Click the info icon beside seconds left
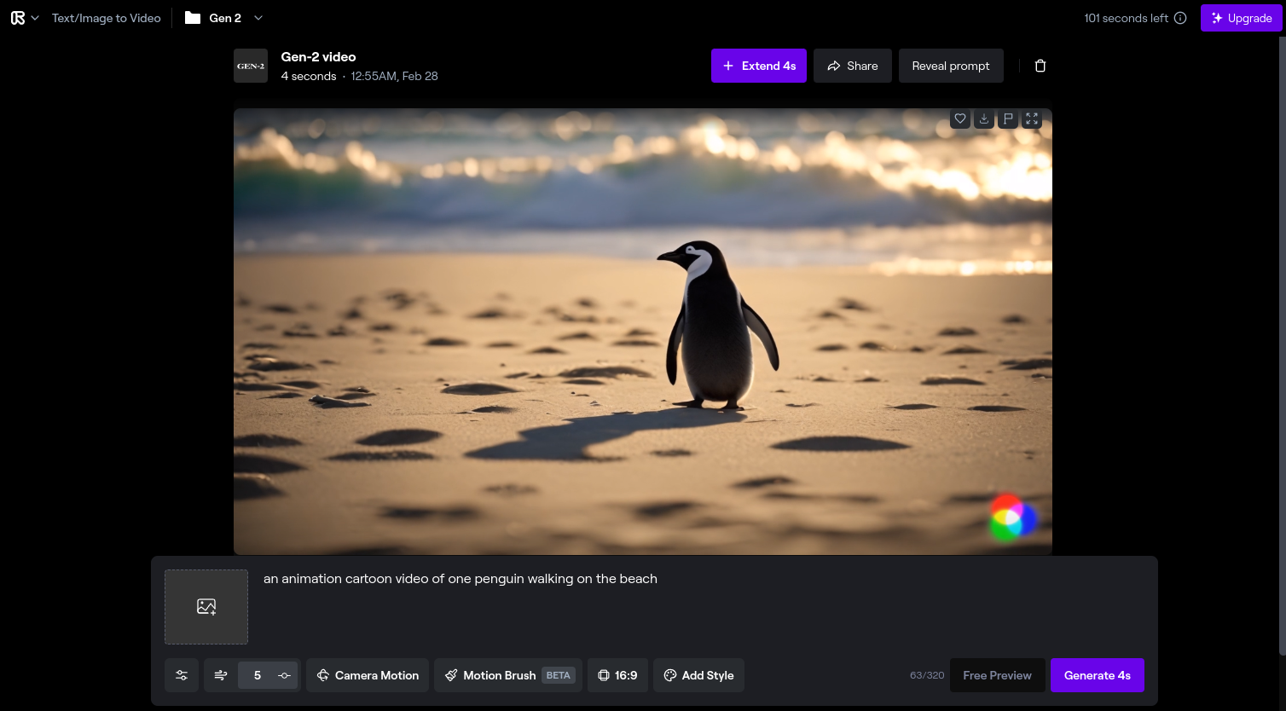 1180,18
